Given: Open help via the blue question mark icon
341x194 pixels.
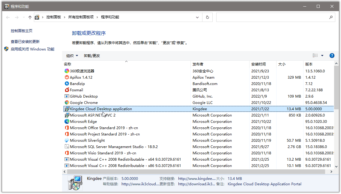Looking at the screenshot, I should click(332, 55).
